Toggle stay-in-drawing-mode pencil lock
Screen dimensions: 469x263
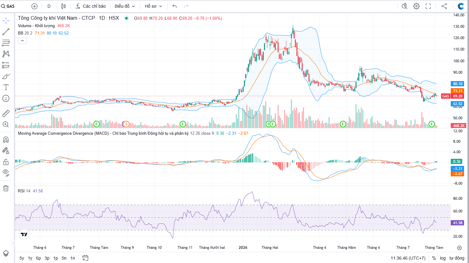6,151
